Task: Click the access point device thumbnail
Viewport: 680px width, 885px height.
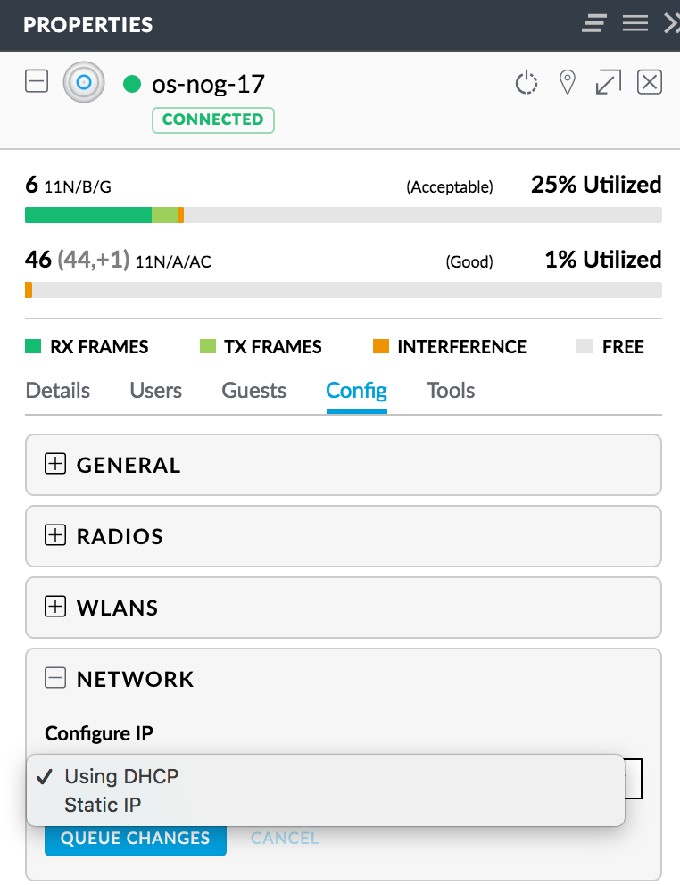Action: [83, 83]
